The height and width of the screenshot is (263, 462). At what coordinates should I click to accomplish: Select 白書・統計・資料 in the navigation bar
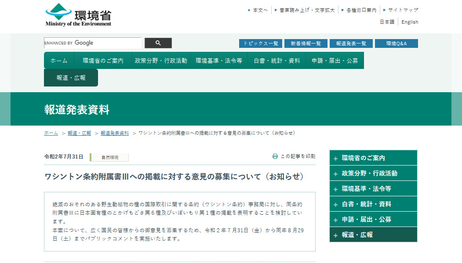click(x=276, y=61)
